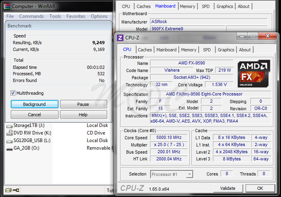Click the Core Speed 5000.10 MHz value
Screen dimensions: 281x197
click(169, 137)
